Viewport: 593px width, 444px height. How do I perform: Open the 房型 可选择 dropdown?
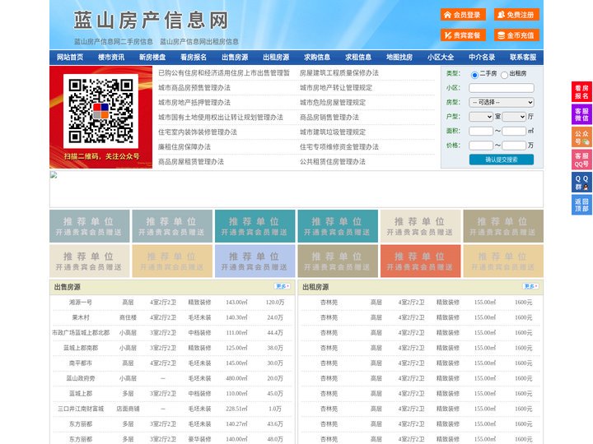pos(502,102)
